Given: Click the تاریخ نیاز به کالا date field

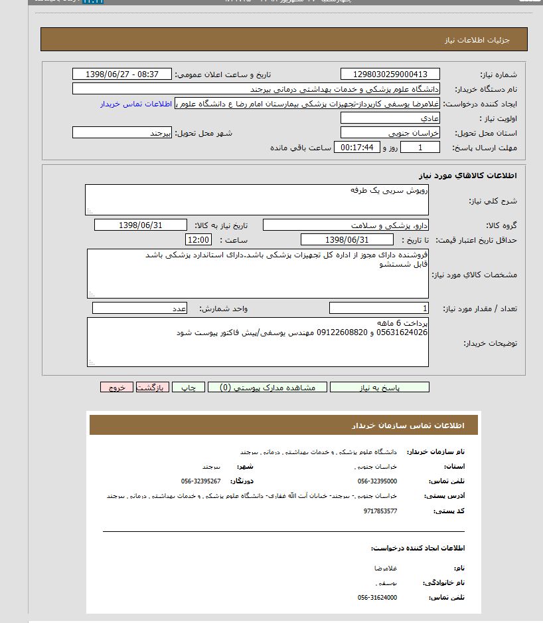Looking at the screenshot, I should [140, 225].
